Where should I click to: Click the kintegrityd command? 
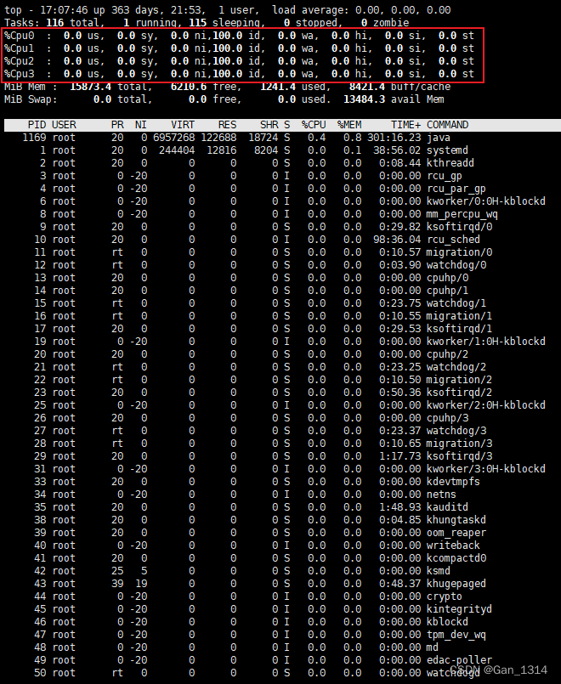click(x=459, y=609)
